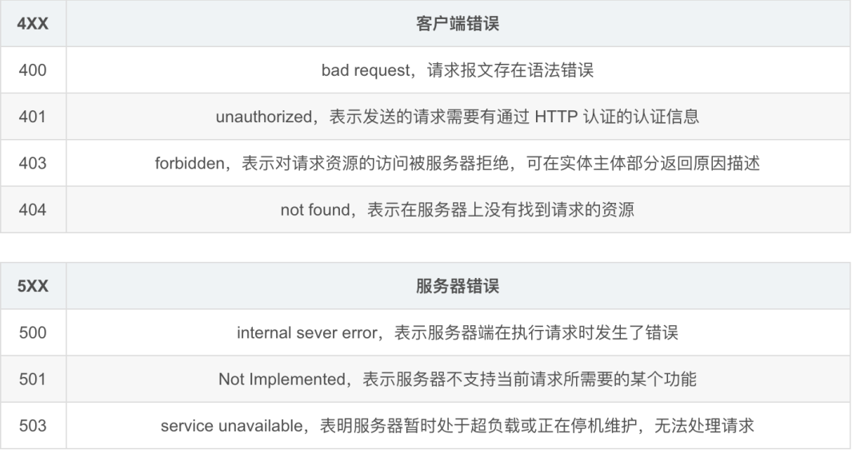Click the 400 status code cell
The height and width of the screenshot is (457, 864).
(x=33, y=70)
